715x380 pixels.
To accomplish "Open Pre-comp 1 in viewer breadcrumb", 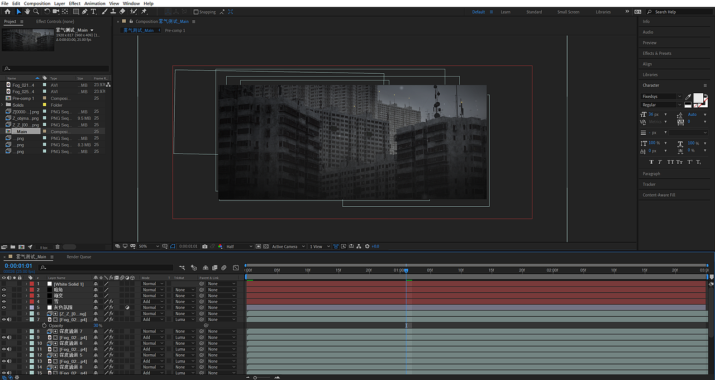I will coord(175,31).
